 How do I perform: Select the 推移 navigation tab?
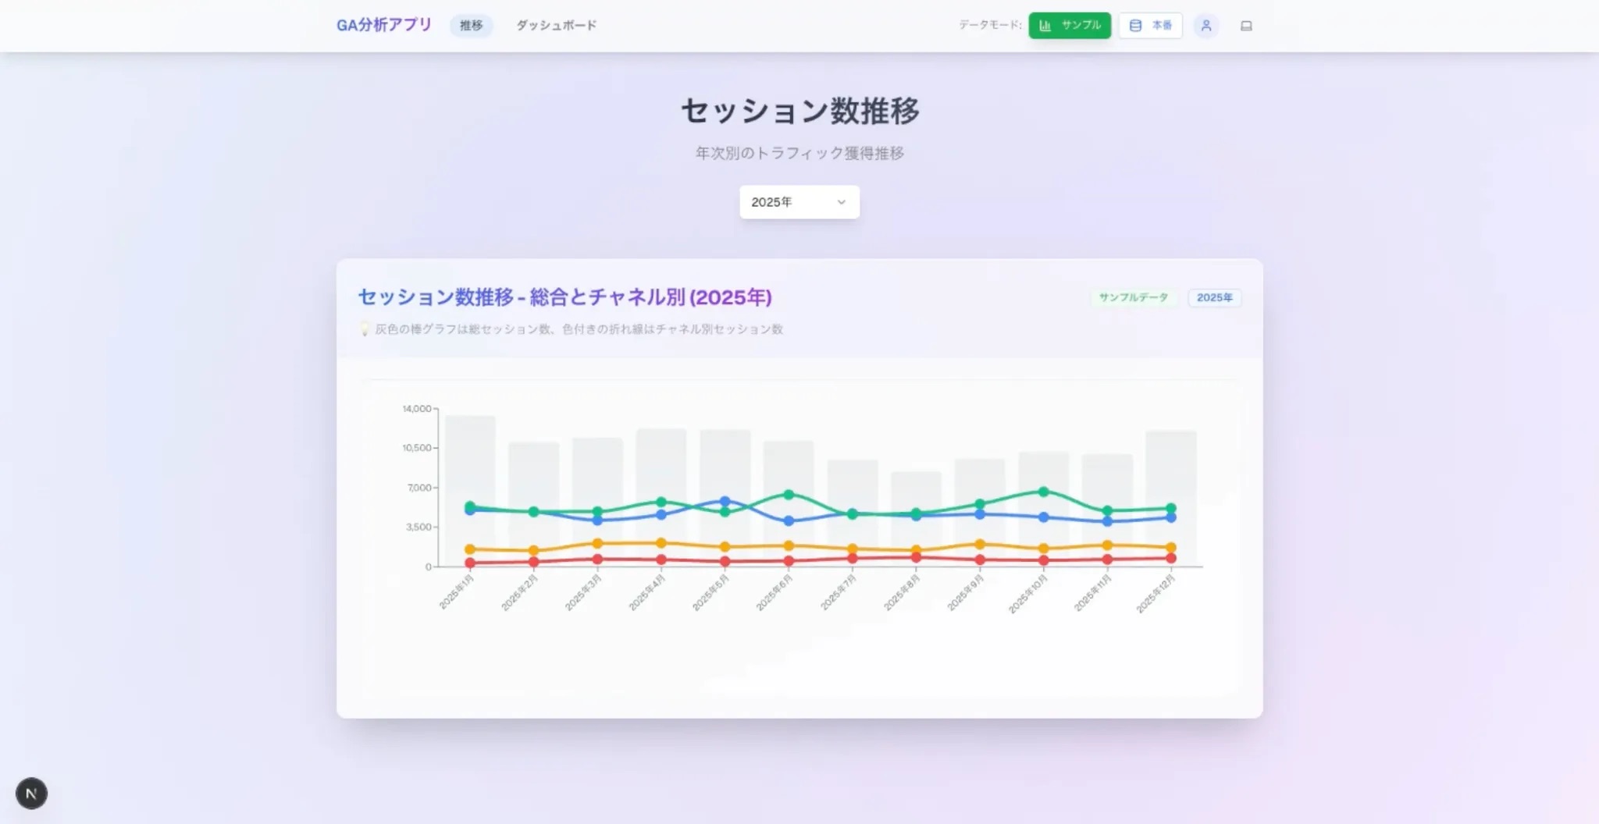pos(471,26)
